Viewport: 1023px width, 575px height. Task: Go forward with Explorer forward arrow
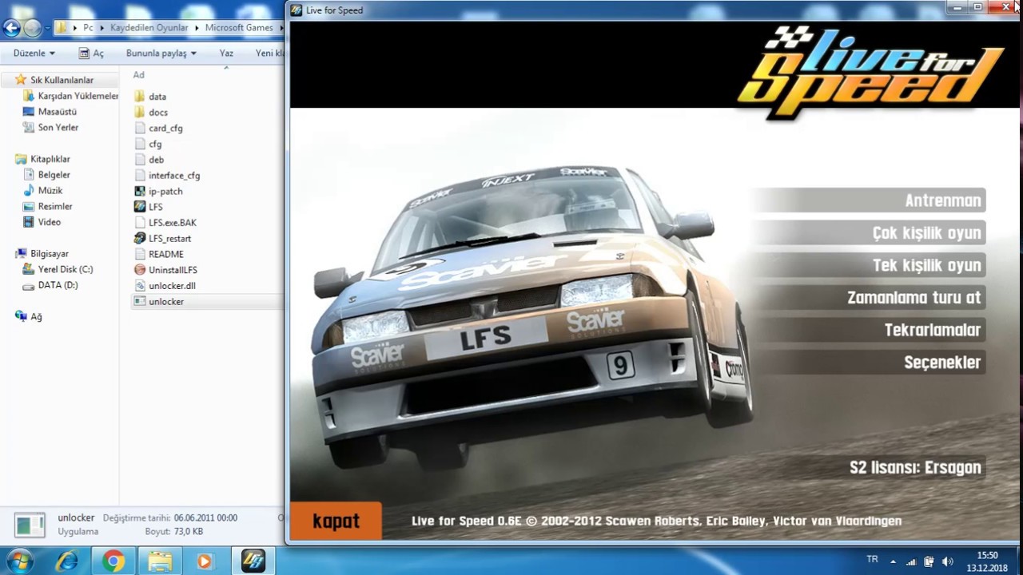pyautogui.click(x=32, y=28)
